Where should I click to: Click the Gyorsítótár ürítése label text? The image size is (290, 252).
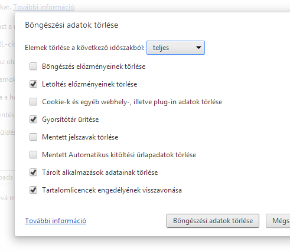point(70,120)
